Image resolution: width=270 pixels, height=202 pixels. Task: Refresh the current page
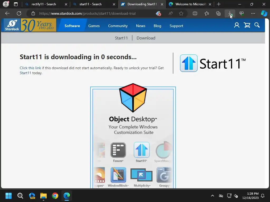pyautogui.click(x=19, y=13)
